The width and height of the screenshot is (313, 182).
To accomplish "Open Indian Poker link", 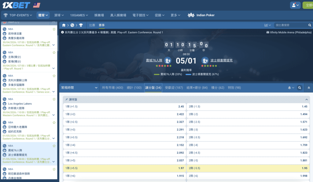I will (201, 15).
